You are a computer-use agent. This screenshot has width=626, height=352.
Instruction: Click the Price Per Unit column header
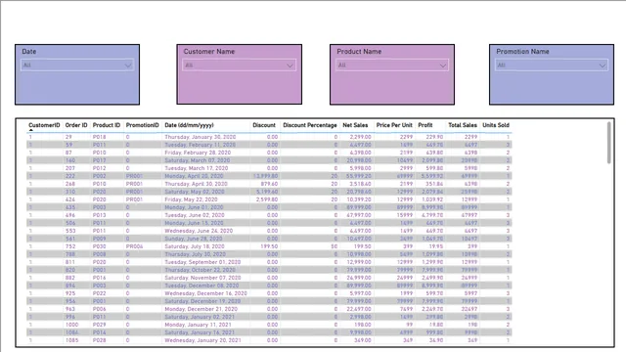394,125
